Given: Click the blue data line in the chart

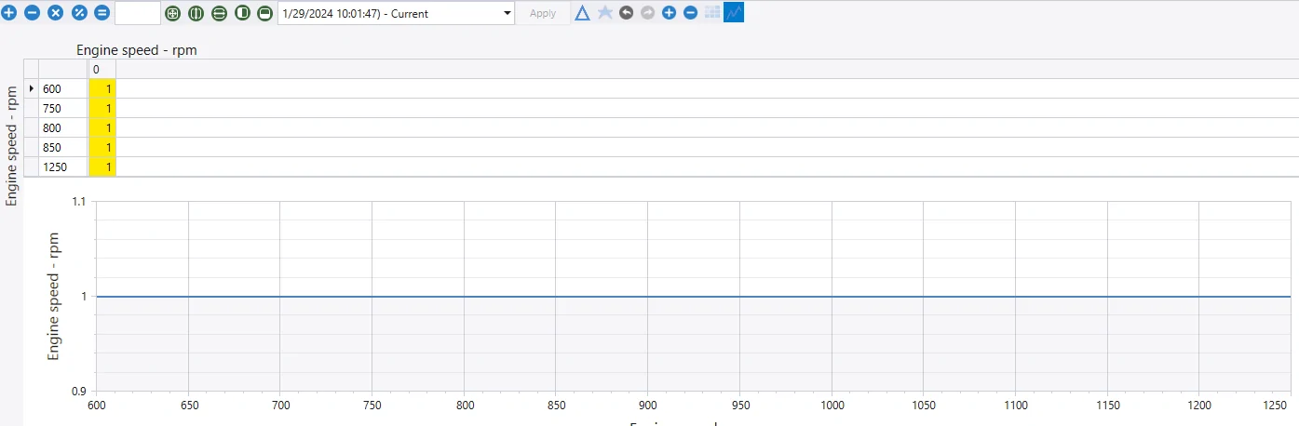Looking at the screenshot, I should point(693,296).
